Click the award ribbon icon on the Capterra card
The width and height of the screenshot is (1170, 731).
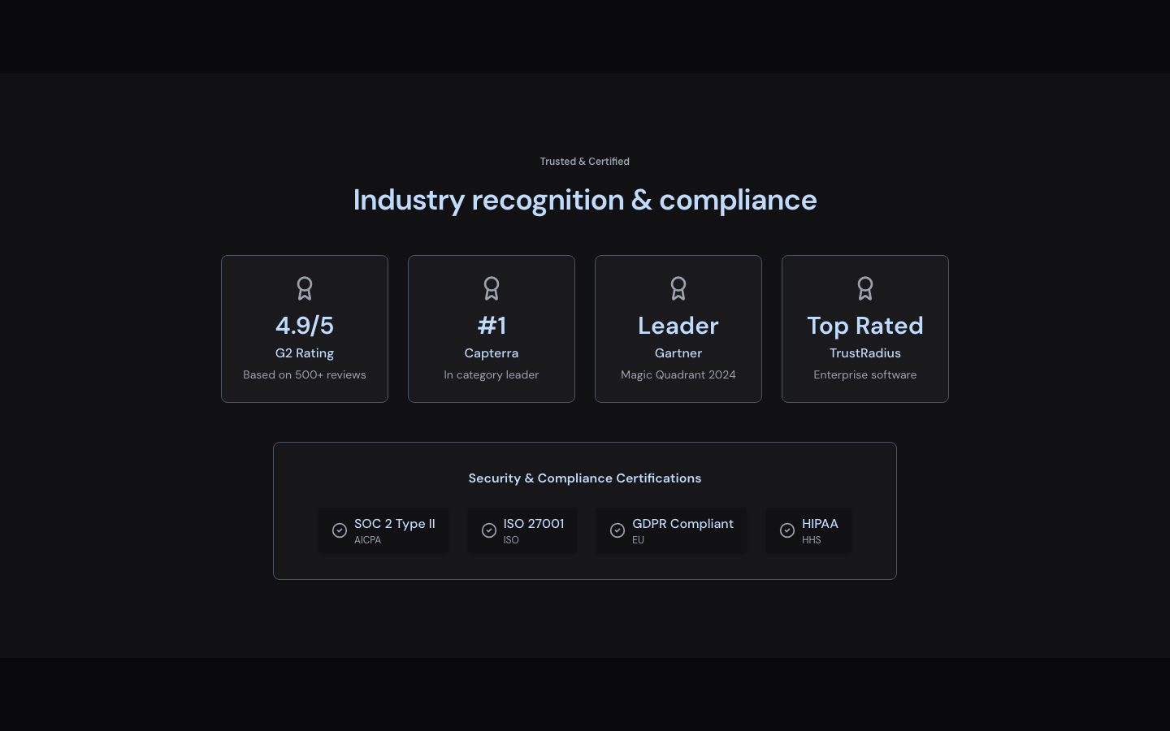pos(492,288)
